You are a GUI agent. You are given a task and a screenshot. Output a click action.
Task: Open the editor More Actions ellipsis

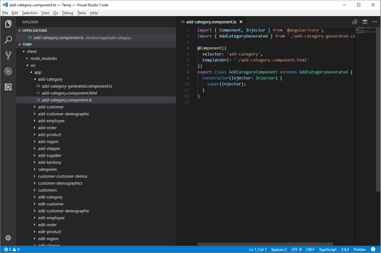click(375, 22)
